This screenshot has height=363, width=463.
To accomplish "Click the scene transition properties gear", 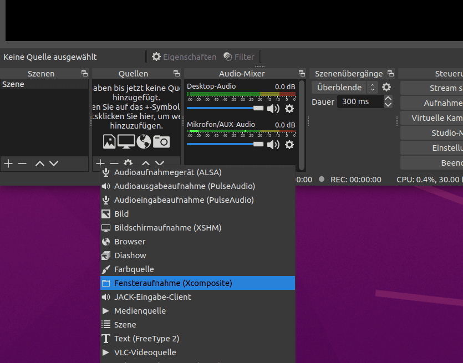I will [x=386, y=88].
